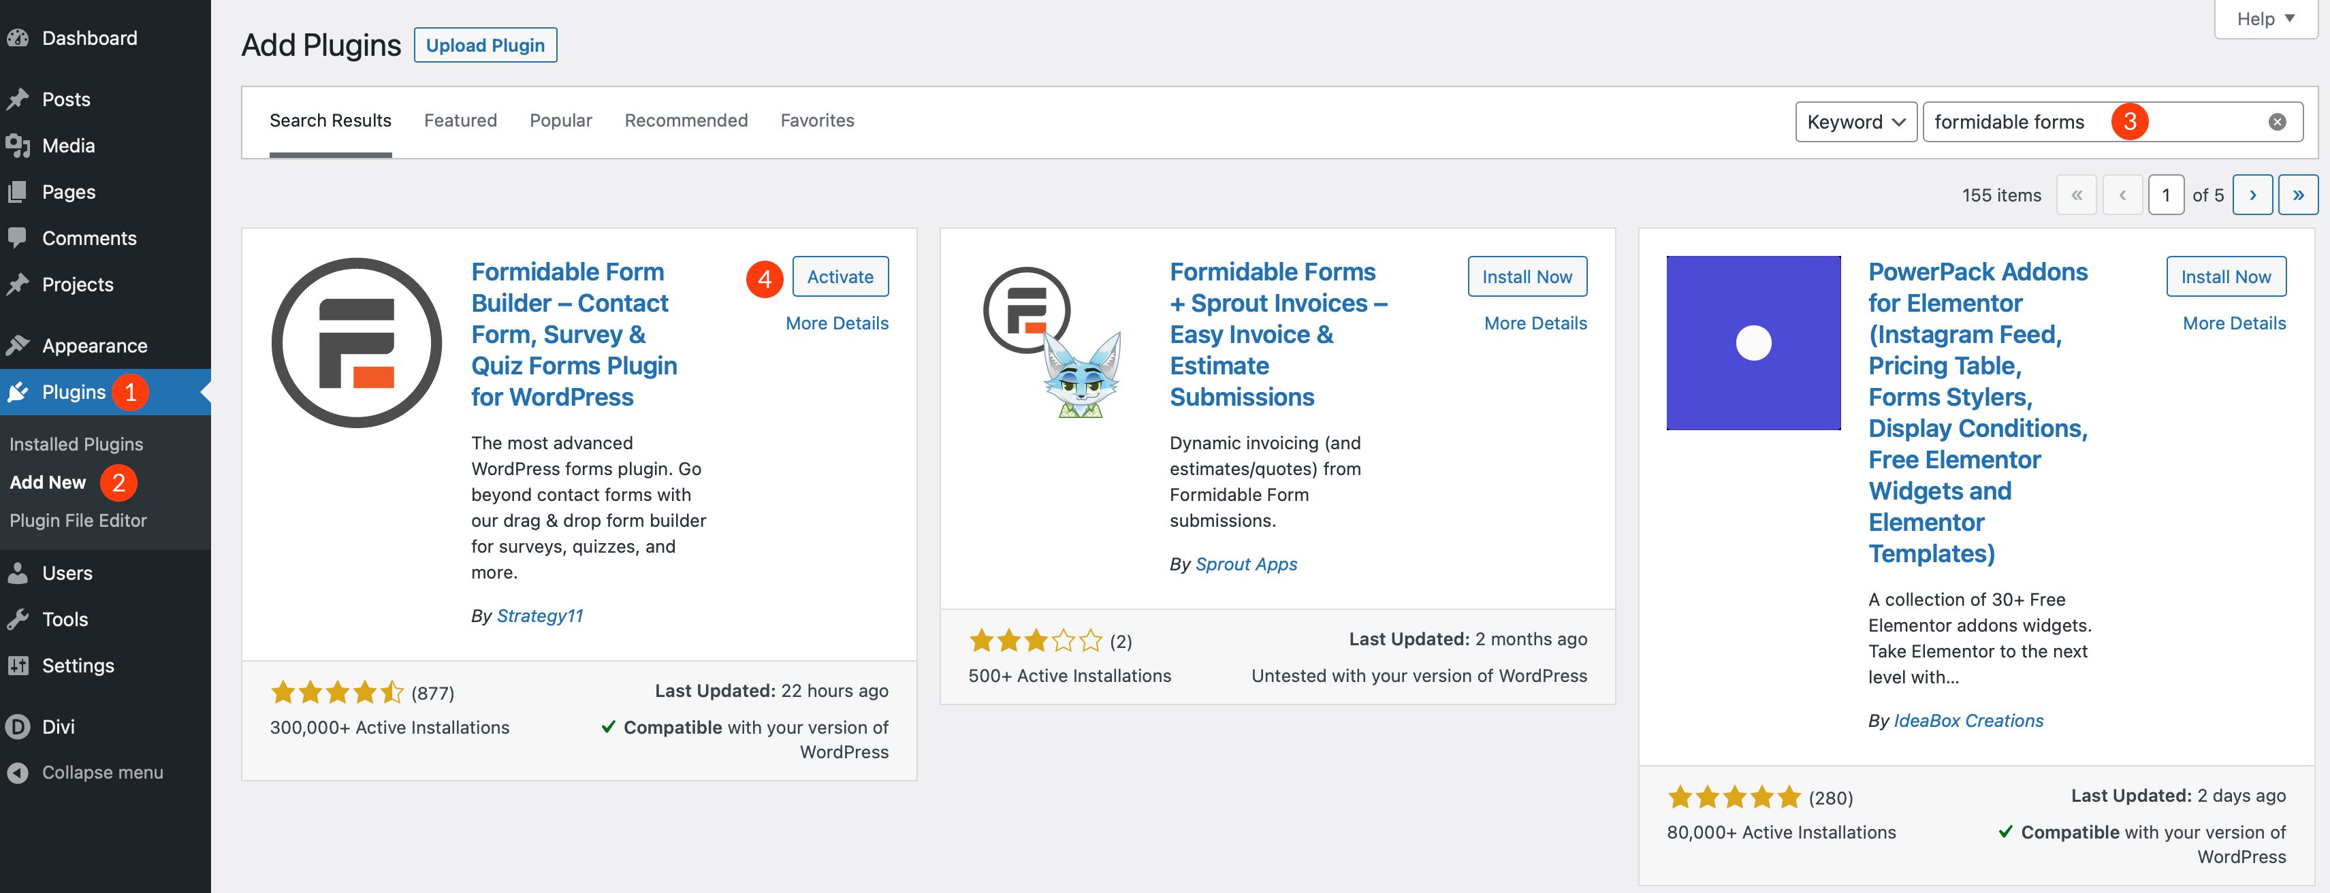The height and width of the screenshot is (893, 2330).
Task: Click the Plugins plug icon
Action: (x=20, y=391)
